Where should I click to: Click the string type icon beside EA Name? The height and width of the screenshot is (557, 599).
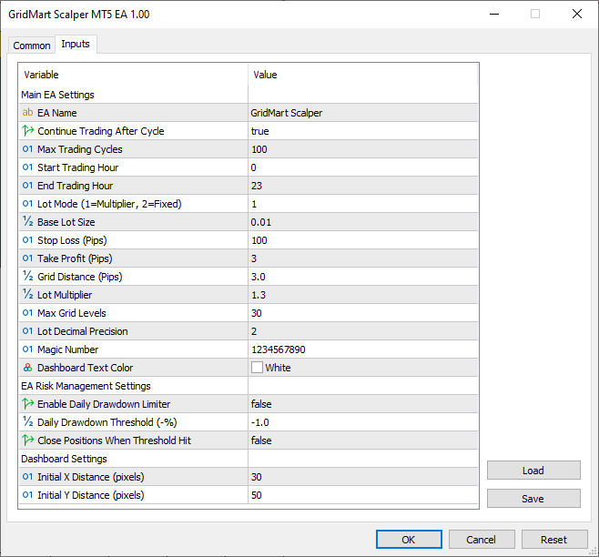click(27, 112)
